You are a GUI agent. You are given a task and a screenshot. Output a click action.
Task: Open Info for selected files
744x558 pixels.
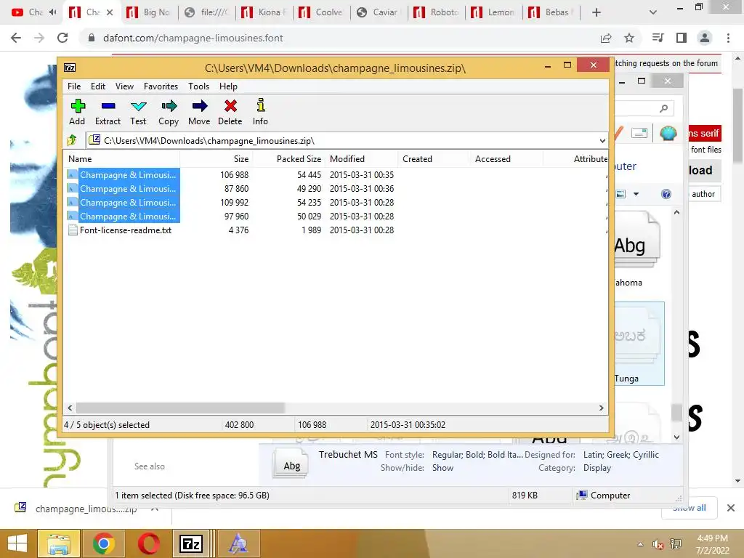point(260,112)
